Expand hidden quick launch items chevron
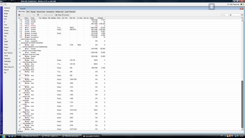The height and width of the screenshot is (138, 245). pyautogui.click(x=19, y=136)
